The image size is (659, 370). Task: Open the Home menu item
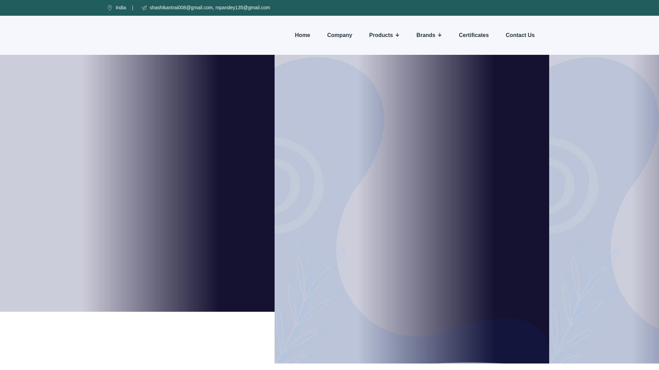302,35
